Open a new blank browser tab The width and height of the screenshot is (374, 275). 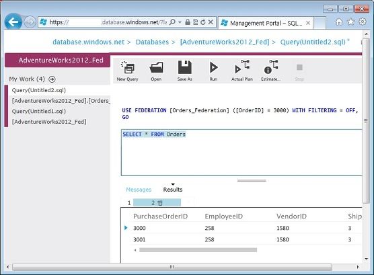pos(320,23)
